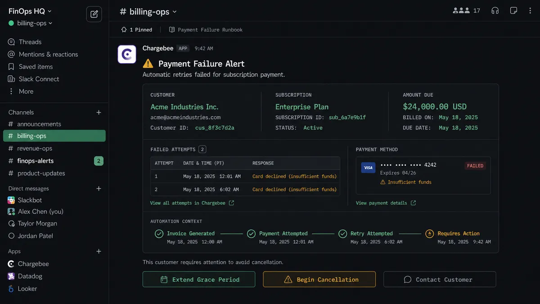Open the Payment Failure Runbook bookmark
The width and height of the screenshot is (540, 304).
point(206,30)
